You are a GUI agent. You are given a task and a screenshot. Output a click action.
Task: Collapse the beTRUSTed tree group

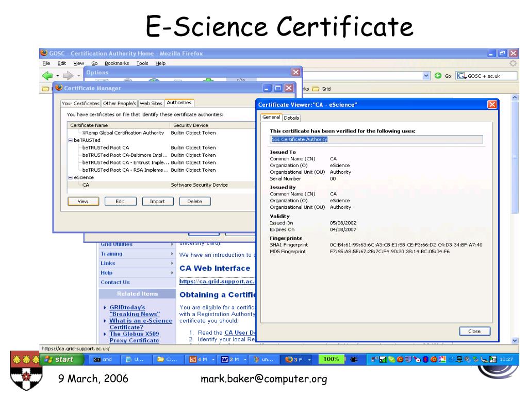[x=70, y=140]
